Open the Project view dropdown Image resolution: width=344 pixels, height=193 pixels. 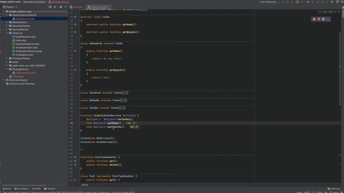[10, 7]
